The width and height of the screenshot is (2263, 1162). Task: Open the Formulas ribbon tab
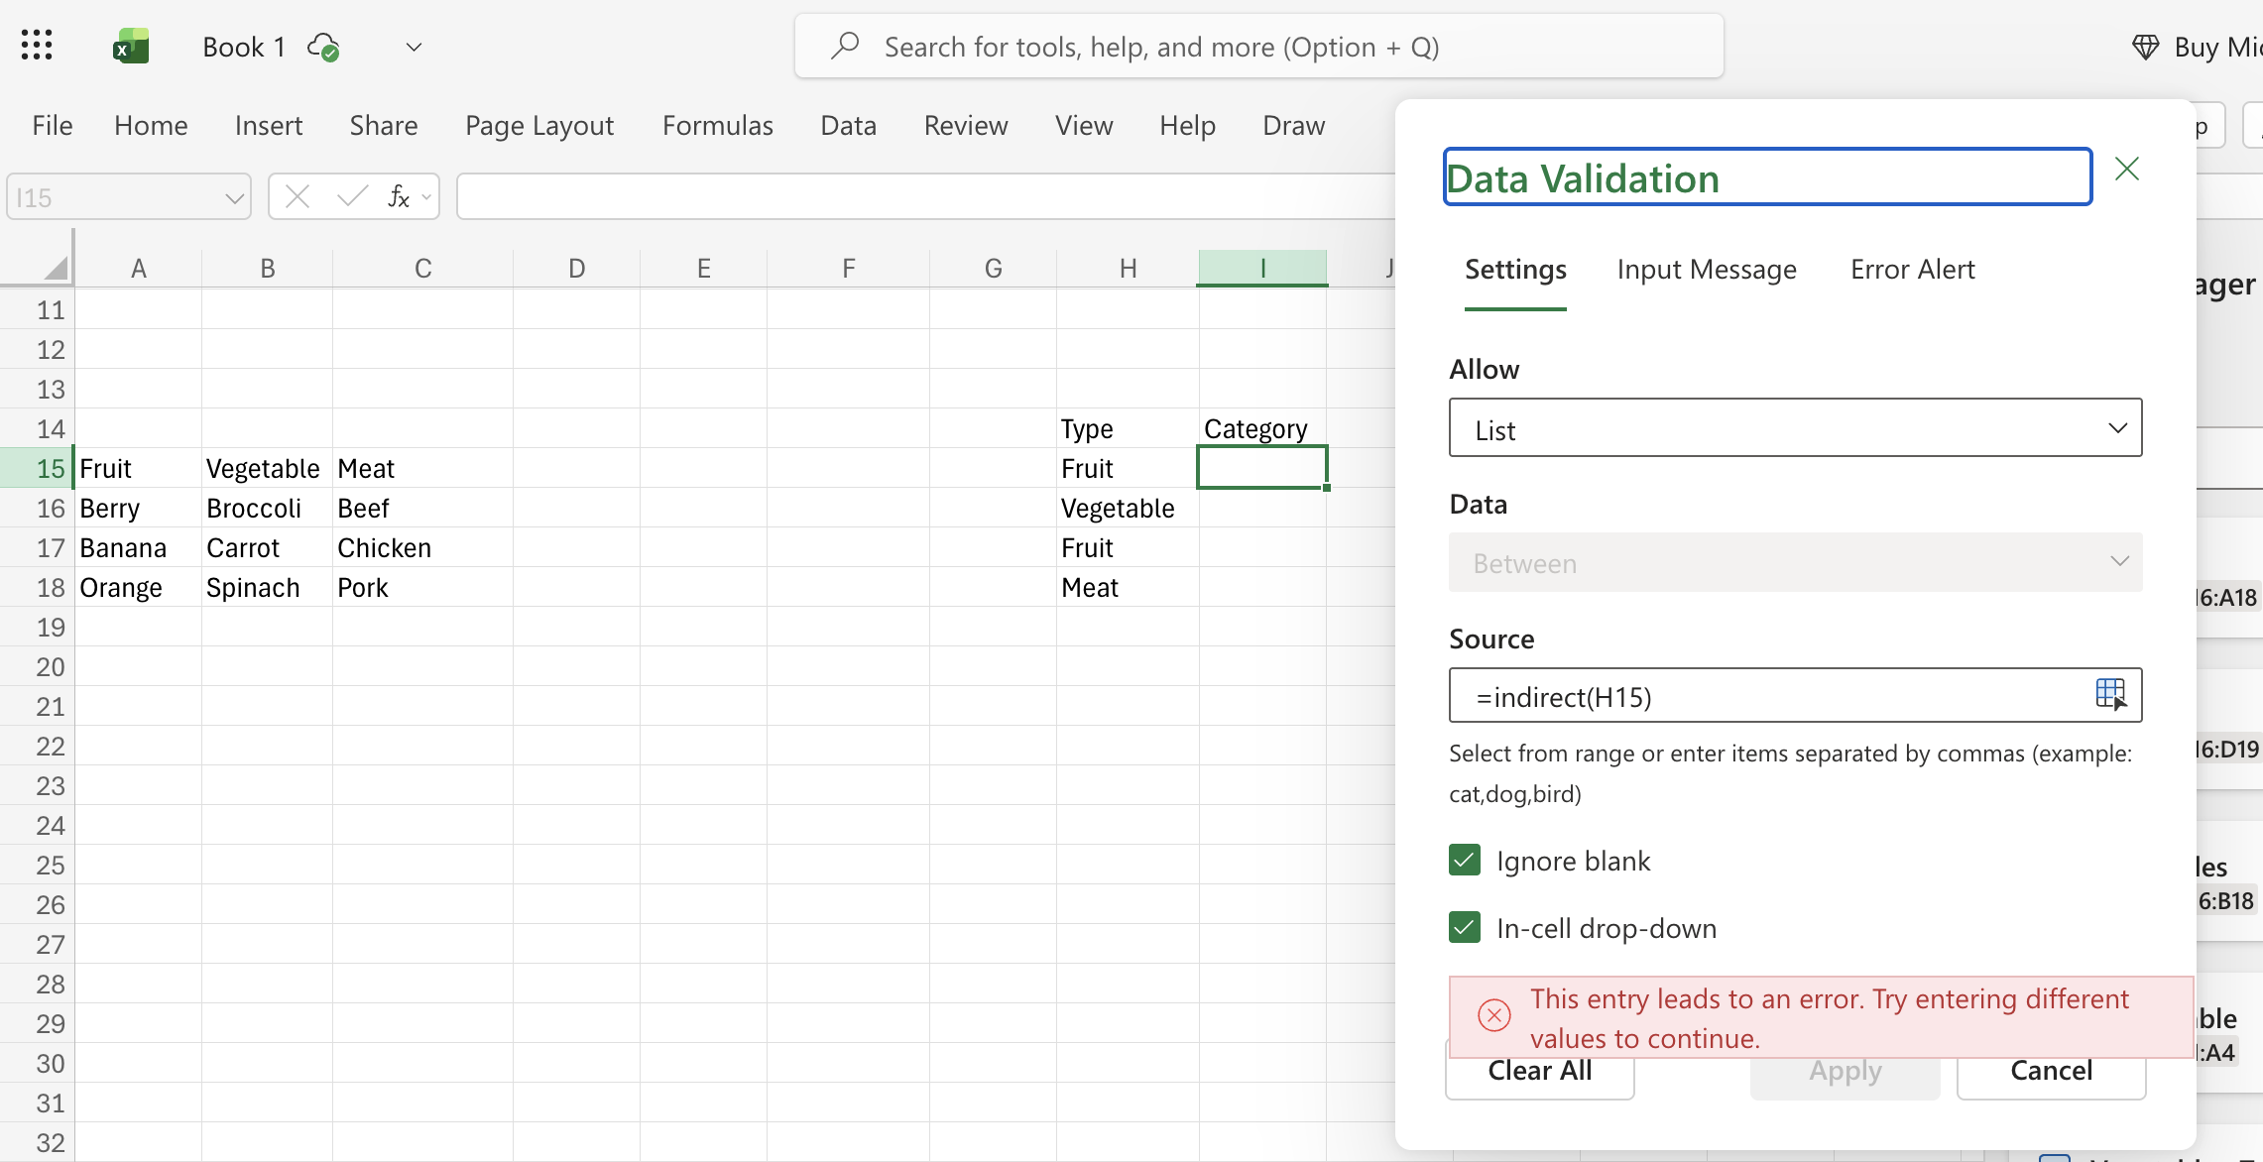717,126
